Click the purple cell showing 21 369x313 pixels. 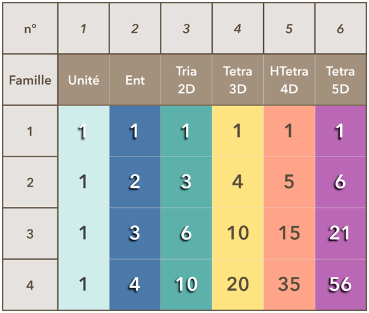(x=340, y=233)
